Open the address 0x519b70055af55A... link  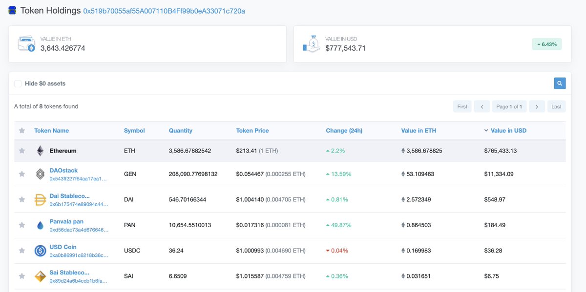click(x=164, y=11)
